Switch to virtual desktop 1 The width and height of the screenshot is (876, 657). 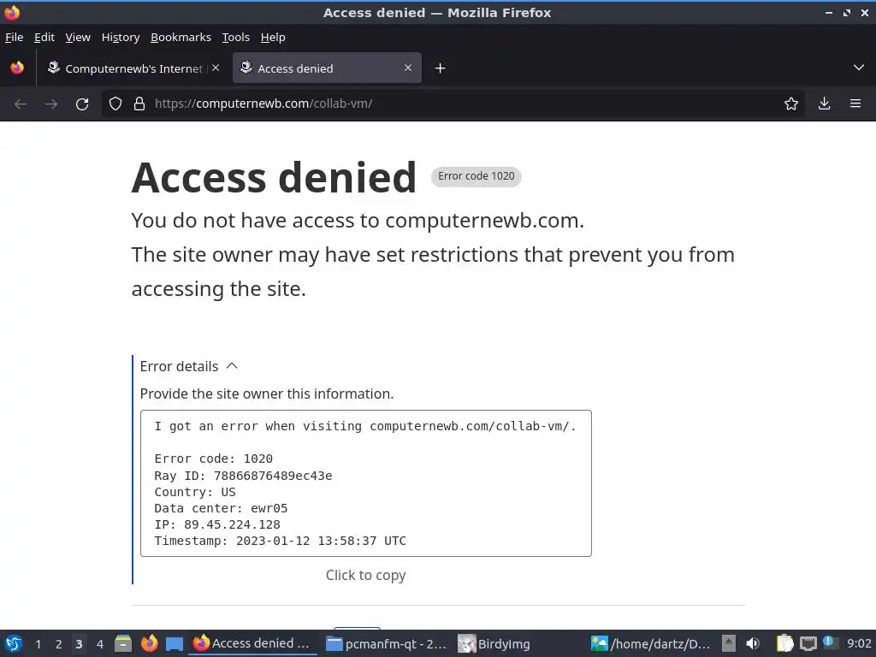(x=38, y=644)
